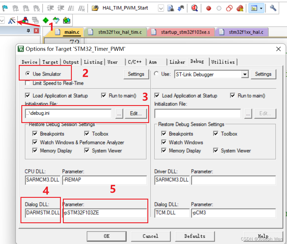Image resolution: width=287 pixels, height=244 pixels.
Task: Open the ST-Link Debugger dropdown
Action: (x=245, y=74)
